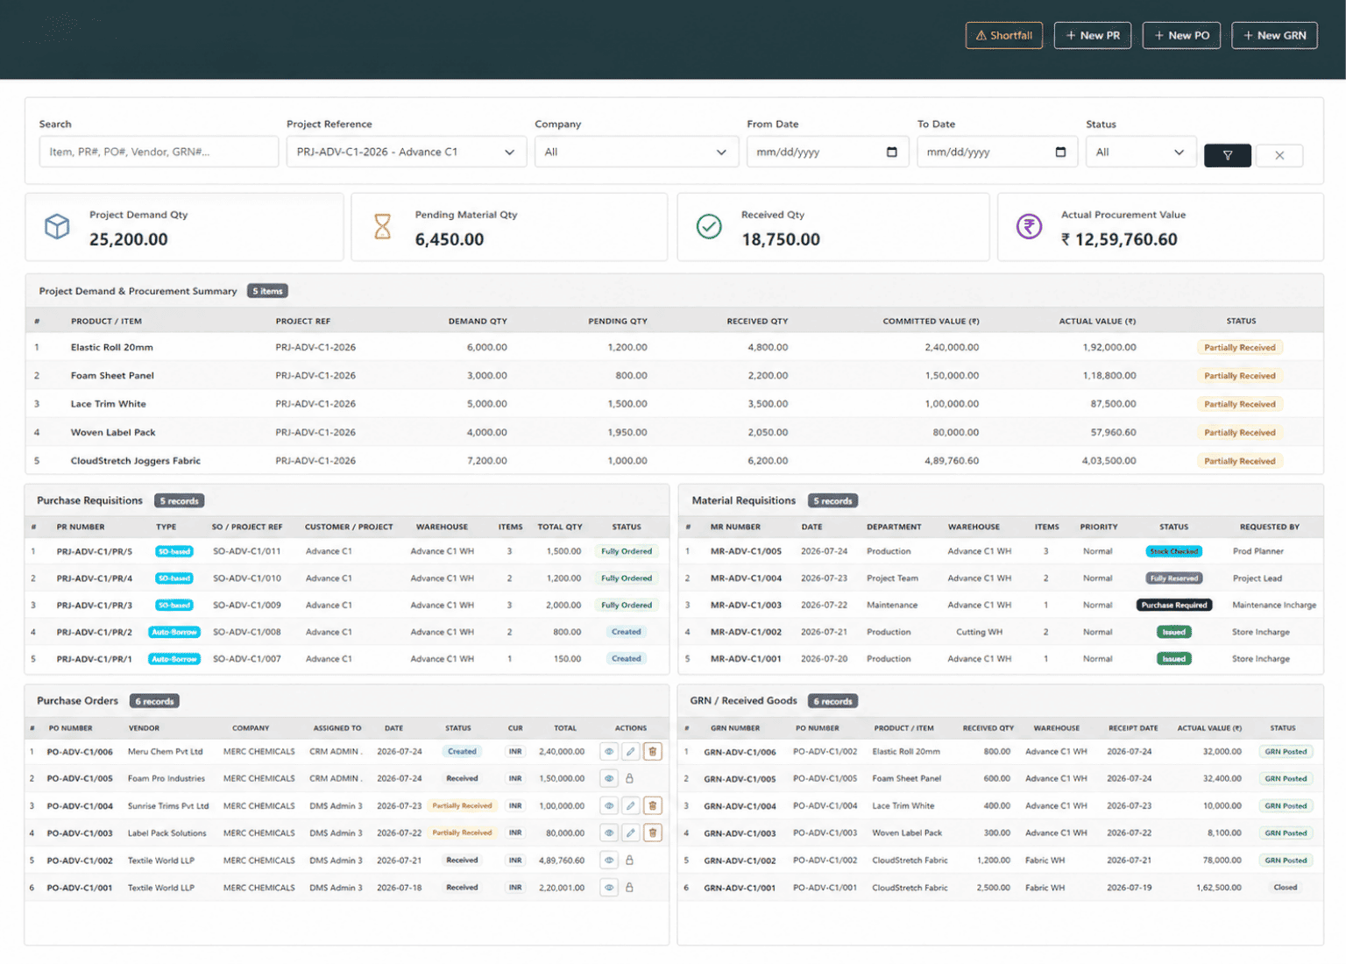Click the From Date input field
This screenshot has height=964, width=1346.
pyautogui.click(x=827, y=152)
